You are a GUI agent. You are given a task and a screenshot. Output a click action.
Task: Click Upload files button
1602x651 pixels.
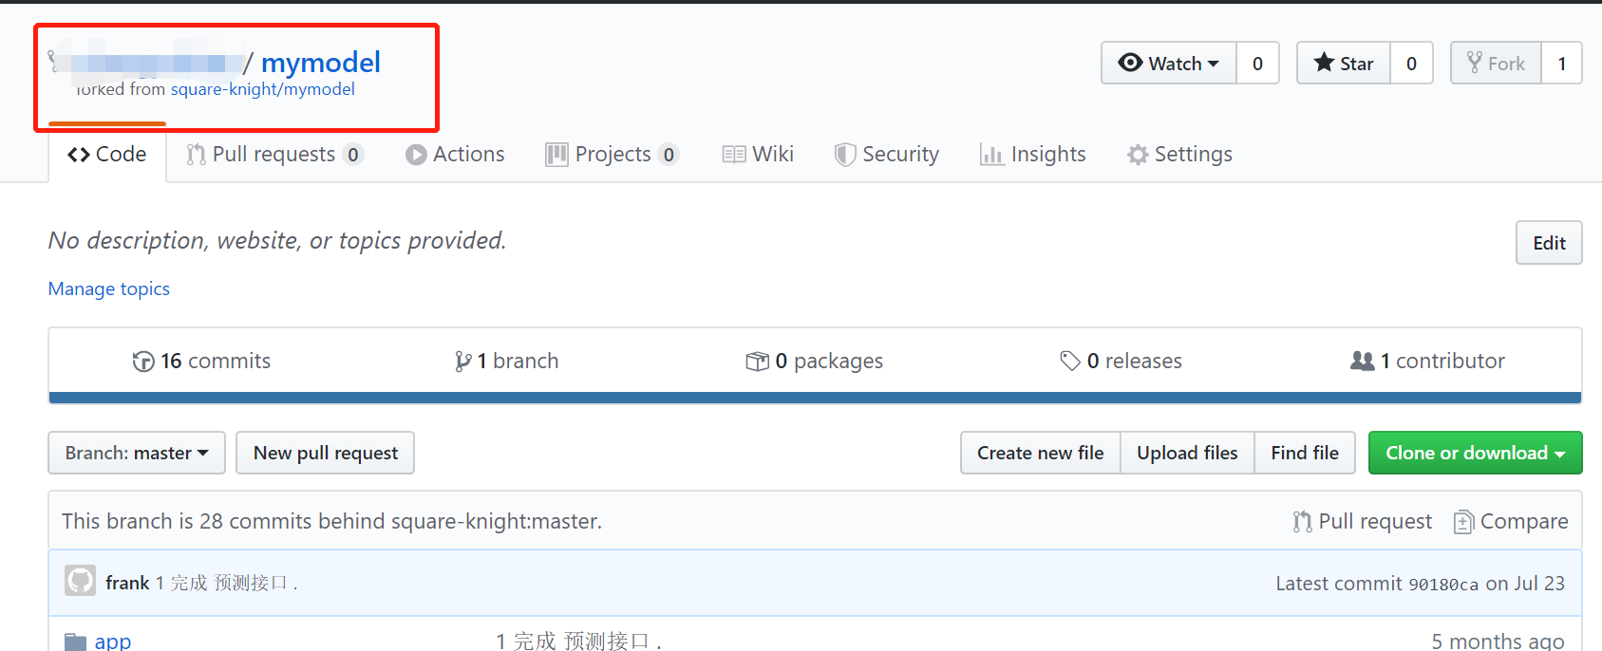point(1188,453)
